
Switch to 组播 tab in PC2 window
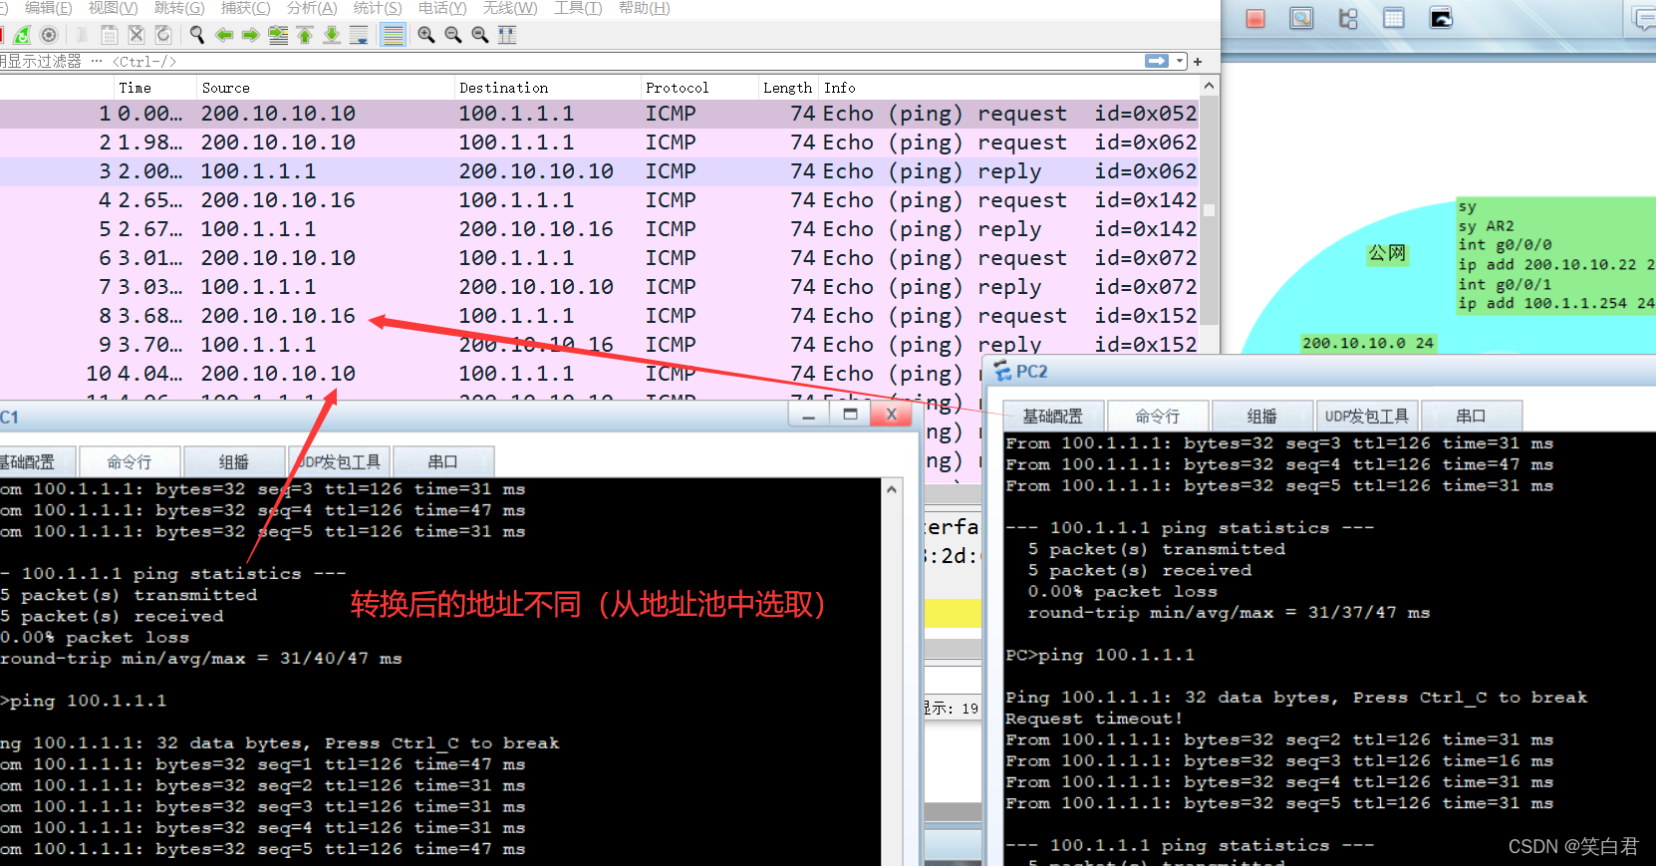[x=1262, y=417]
